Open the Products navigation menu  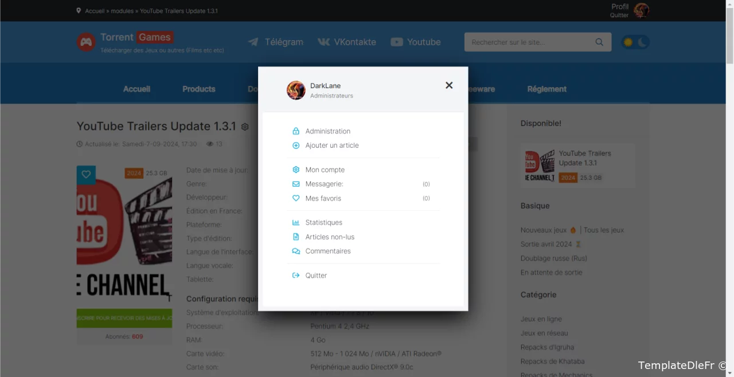click(x=198, y=89)
